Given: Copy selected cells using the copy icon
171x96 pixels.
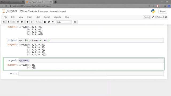Looking at the screenshot, I should pyautogui.click(x=18, y=22).
